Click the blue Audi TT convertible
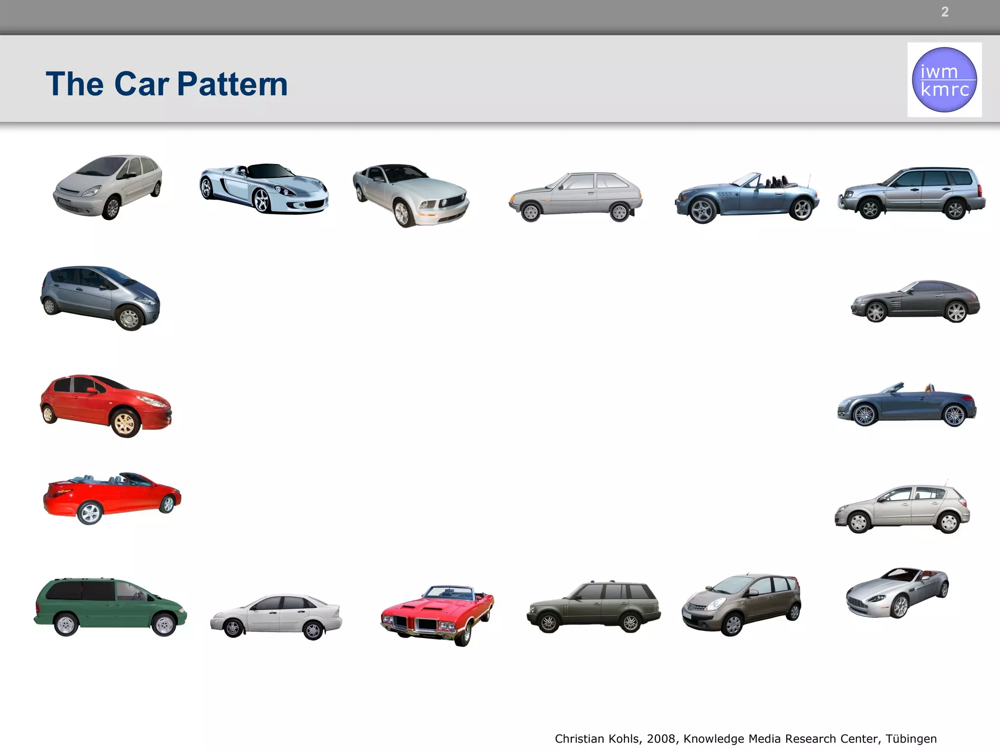Viewport: 1000px width, 750px height. pos(907,406)
